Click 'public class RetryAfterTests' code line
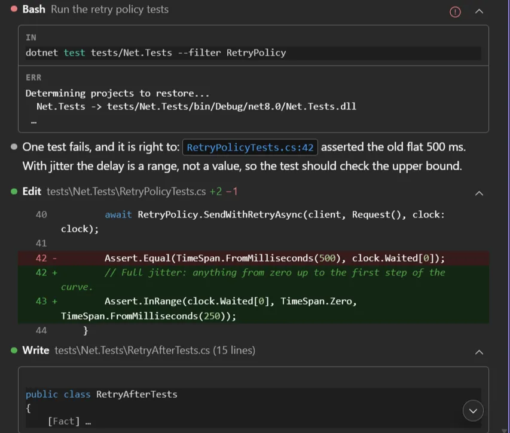The image size is (510, 433). click(102, 394)
